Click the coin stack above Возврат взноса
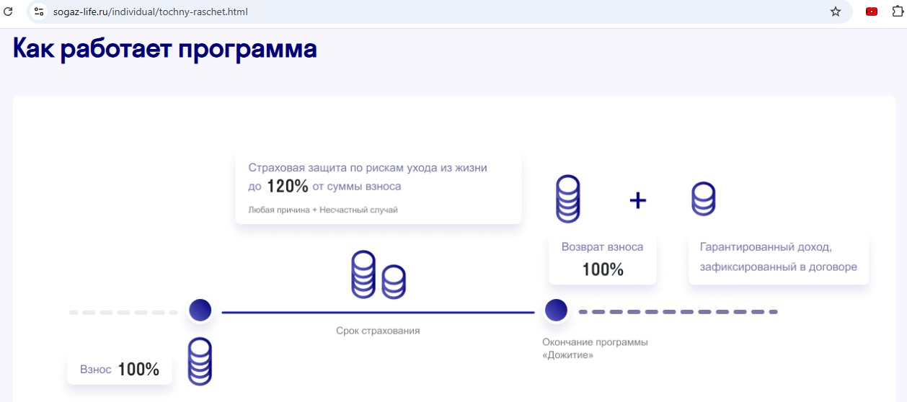 coord(568,198)
